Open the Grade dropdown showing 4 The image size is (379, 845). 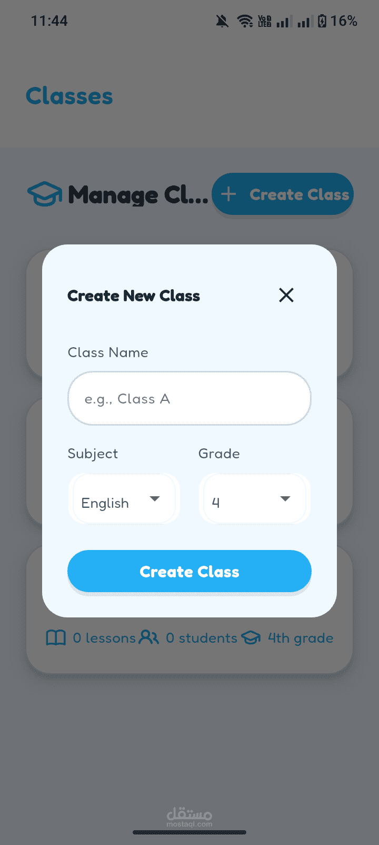coord(254,499)
